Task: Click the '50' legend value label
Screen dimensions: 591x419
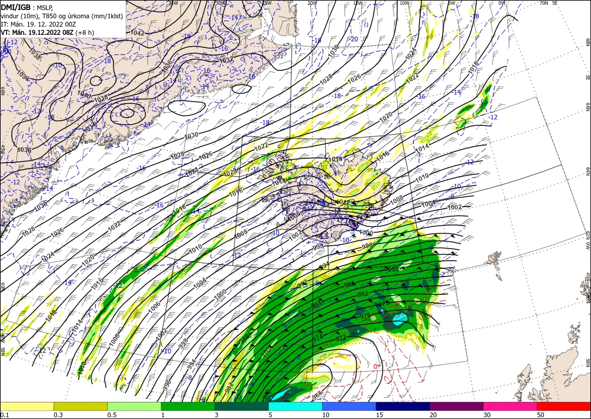Action: [540, 414]
